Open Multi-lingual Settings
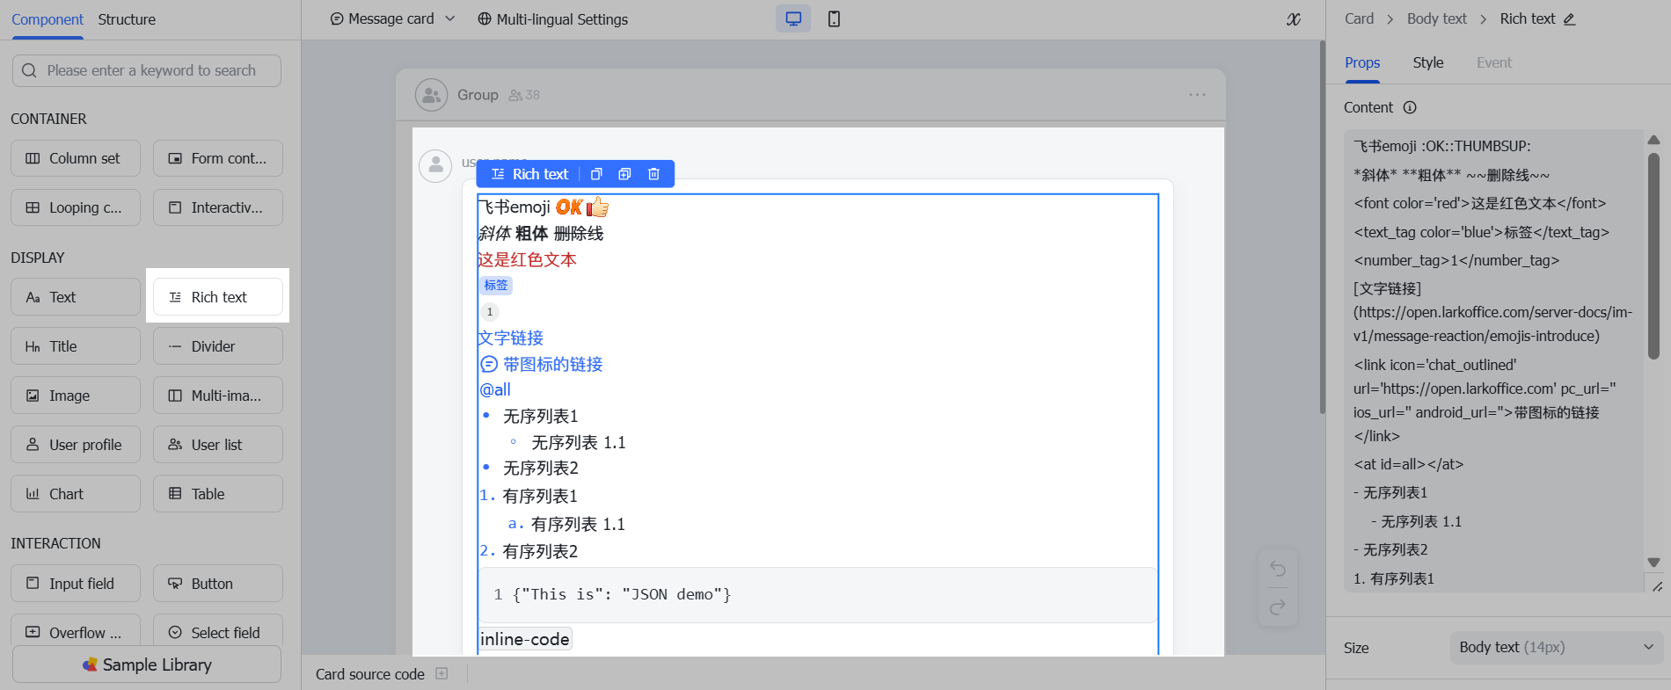Screen dimensions: 1671x690 coord(553,18)
